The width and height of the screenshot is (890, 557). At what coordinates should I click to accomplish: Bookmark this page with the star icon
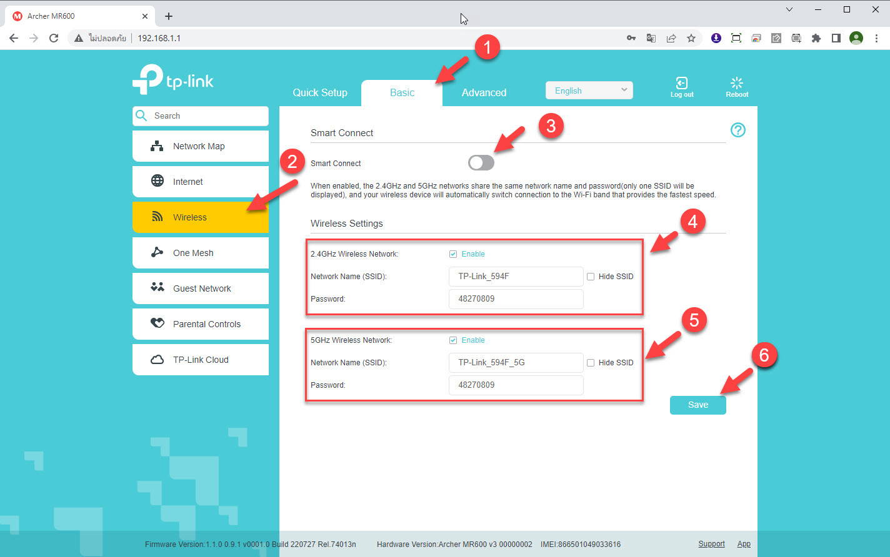[x=691, y=38]
